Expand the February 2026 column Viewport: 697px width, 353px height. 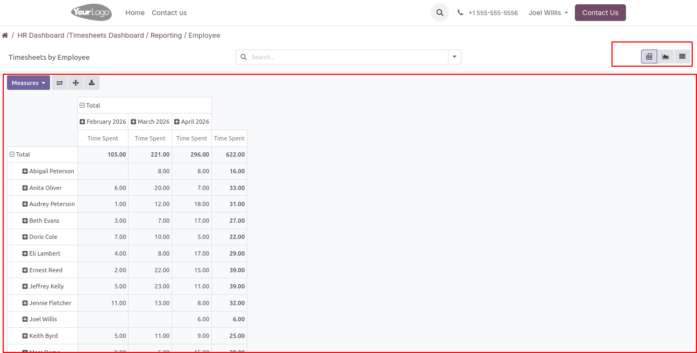pos(83,122)
